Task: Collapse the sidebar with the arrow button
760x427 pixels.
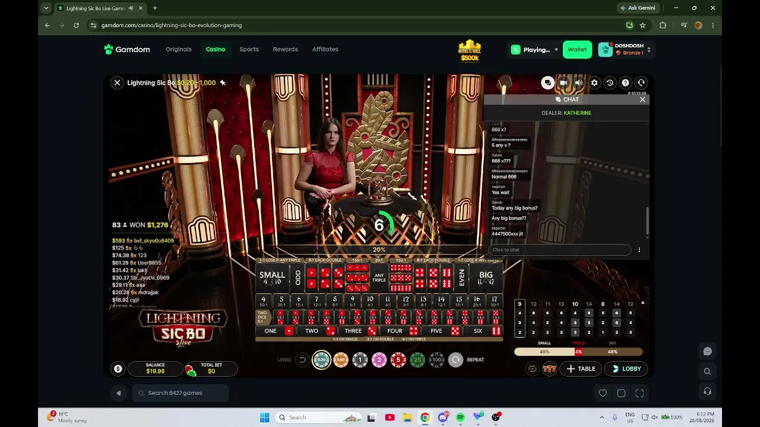Action: coord(119,393)
